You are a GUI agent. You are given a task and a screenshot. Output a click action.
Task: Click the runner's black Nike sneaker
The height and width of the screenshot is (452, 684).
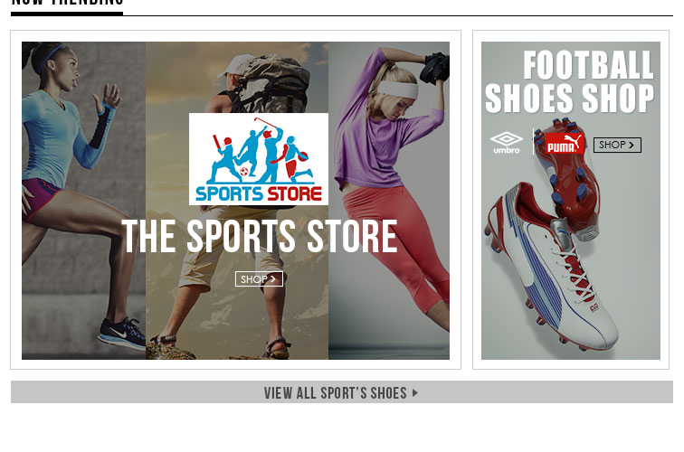click(x=122, y=334)
